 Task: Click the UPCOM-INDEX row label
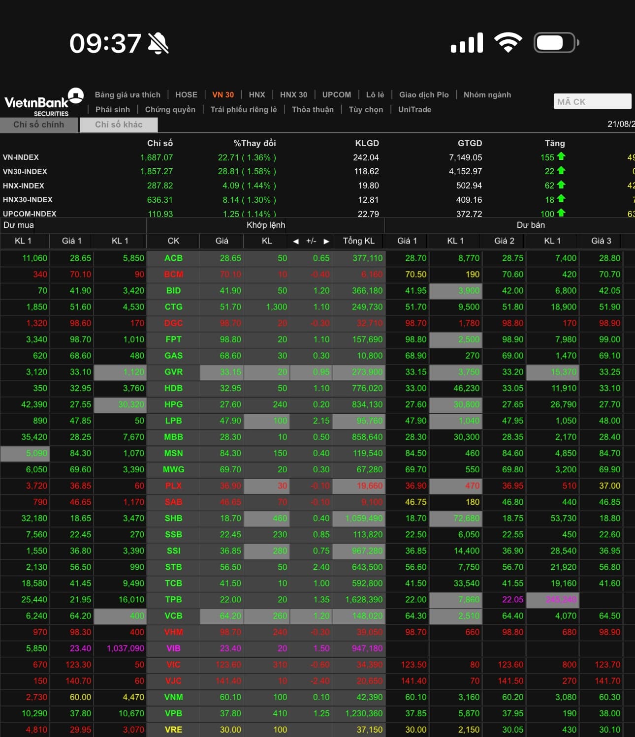pos(30,214)
